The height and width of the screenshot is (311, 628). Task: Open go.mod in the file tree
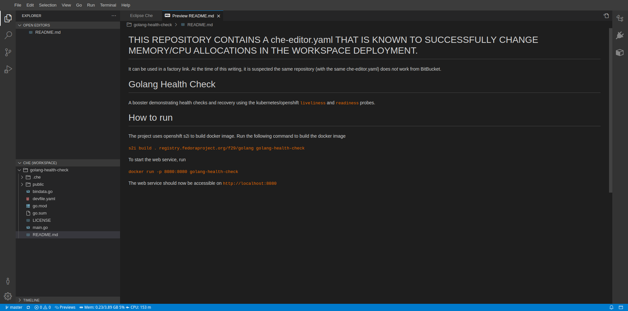(x=68, y=206)
